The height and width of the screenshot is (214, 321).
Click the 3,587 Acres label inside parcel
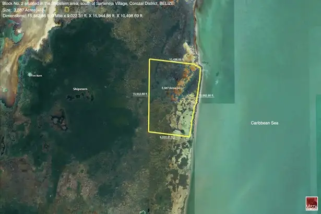[x=172, y=88]
